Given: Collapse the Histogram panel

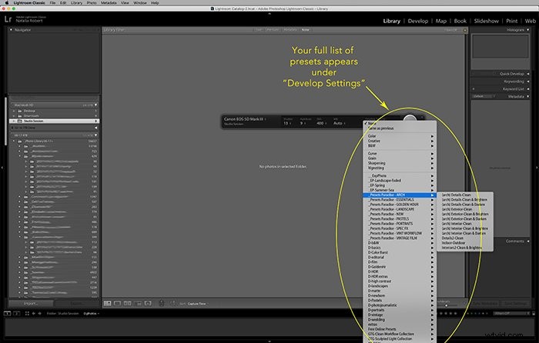Looking at the screenshot, I should pos(528,30).
